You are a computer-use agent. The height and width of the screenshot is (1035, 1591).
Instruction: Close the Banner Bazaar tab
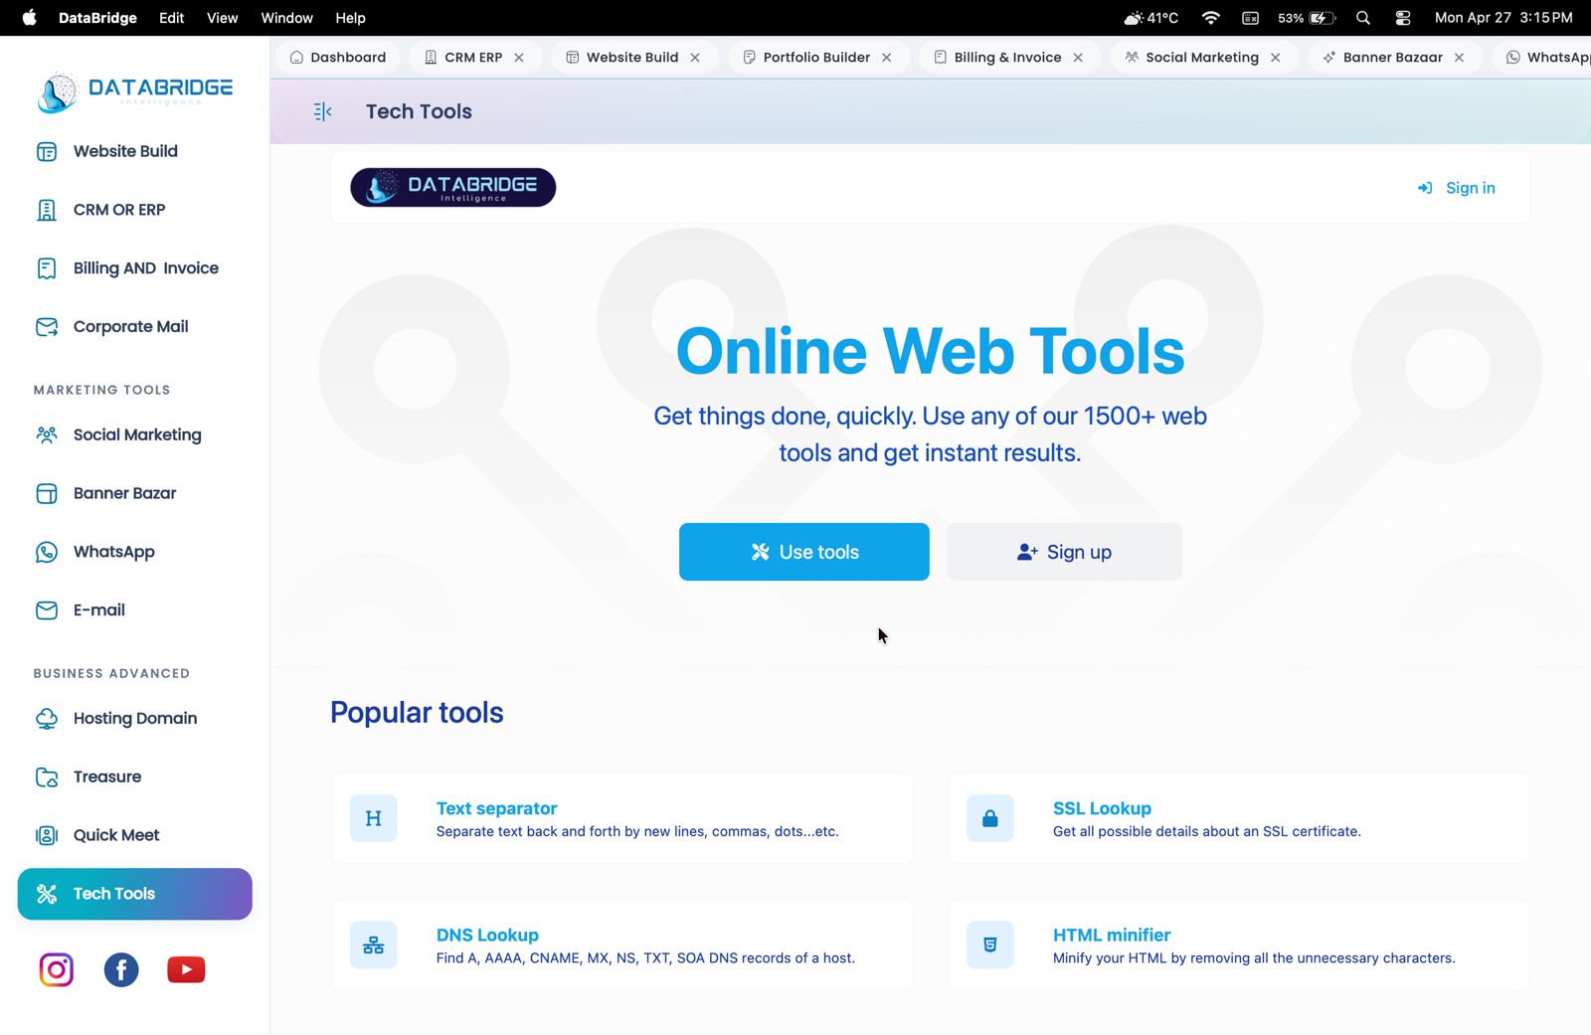pyautogui.click(x=1459, y=58)
